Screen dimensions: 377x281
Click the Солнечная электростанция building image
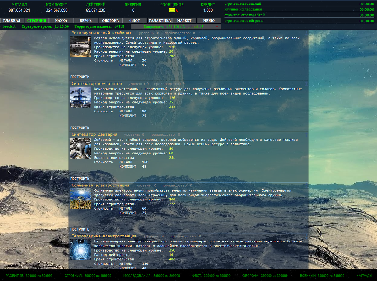click(x=80, y=199)
